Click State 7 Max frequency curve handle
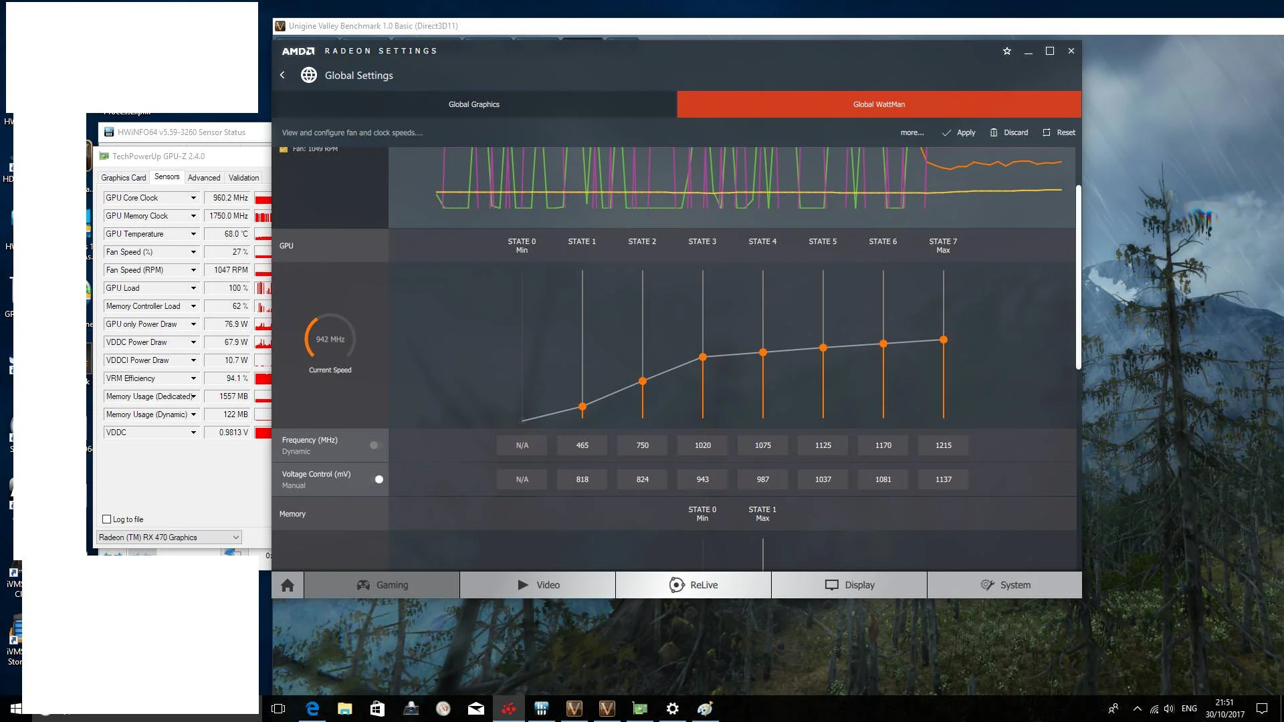This screenshot has height=722, width=1284. [x=944, y=340]
